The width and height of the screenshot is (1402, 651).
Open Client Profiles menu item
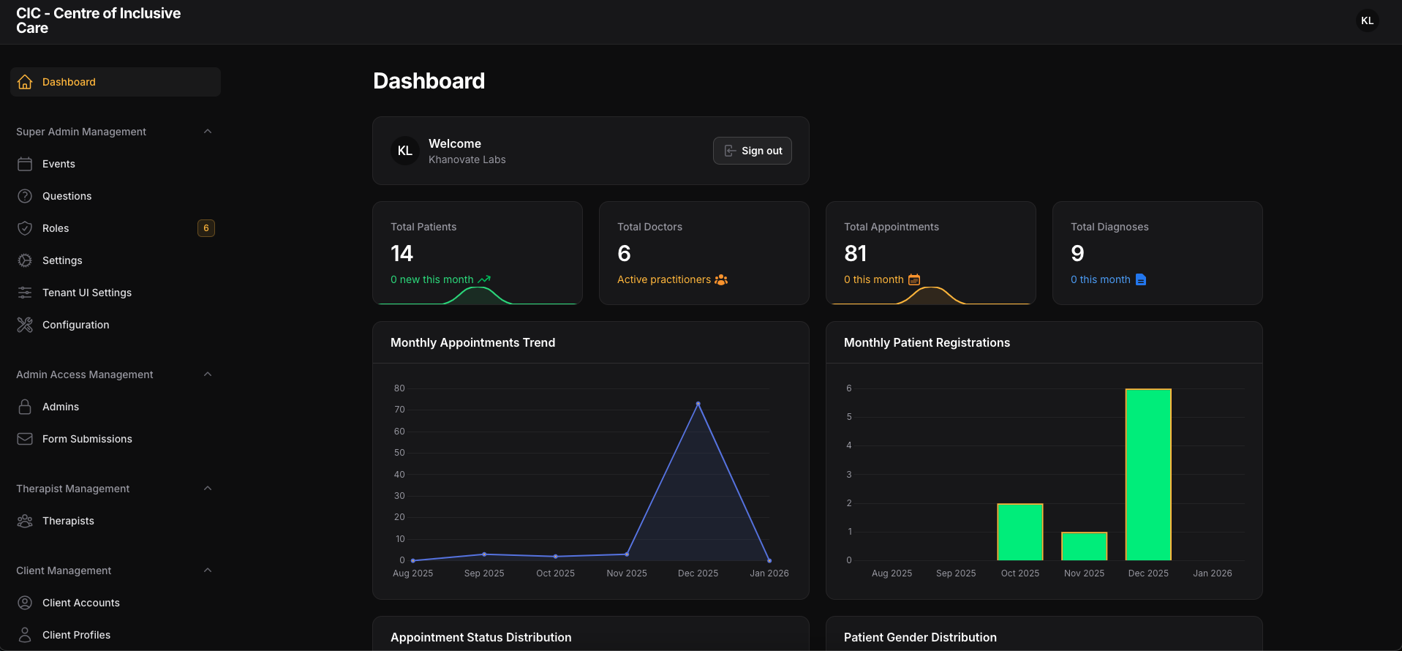[x=76, y=635]
